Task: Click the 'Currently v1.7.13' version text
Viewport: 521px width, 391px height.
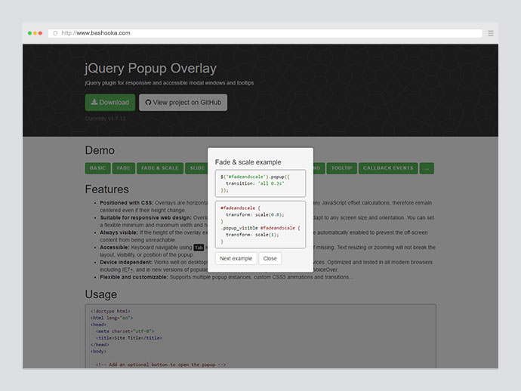Action: click(x=105, y=119)
